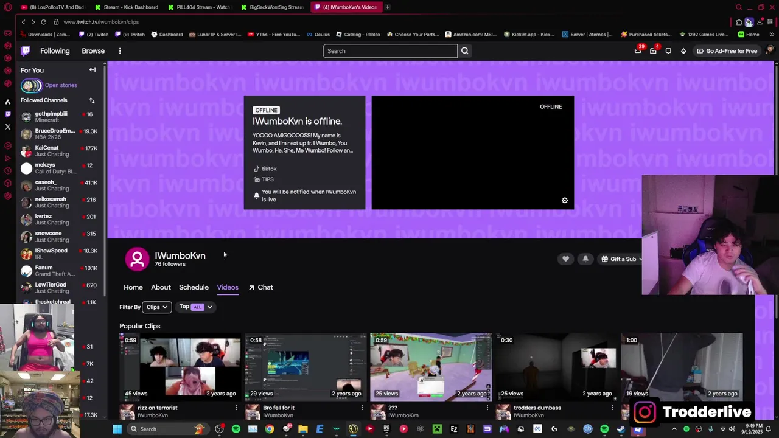Viewport: 779px width, 438px height.
Task: Open the Opera GX menu logo
Action: [7, 7]
